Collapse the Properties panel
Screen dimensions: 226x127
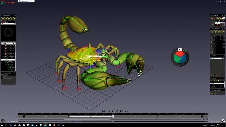(x=2, y=73)
